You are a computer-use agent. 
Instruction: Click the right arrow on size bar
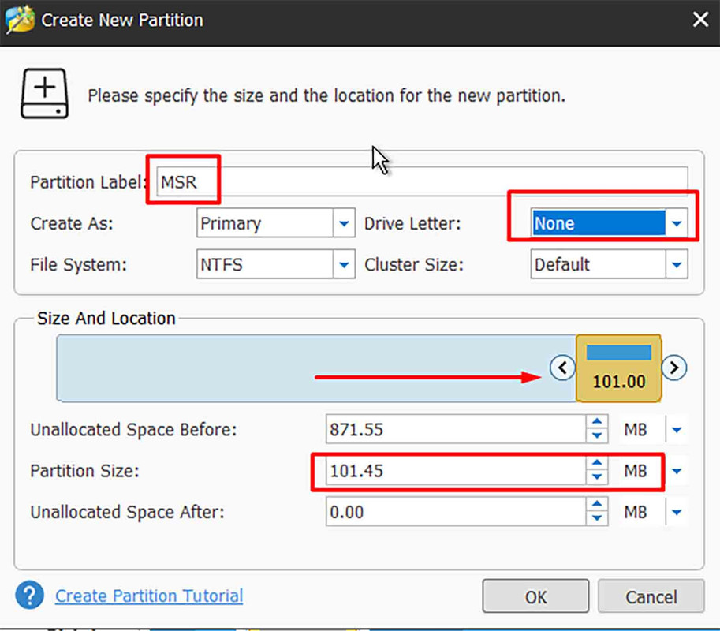[x=674, y=368]
